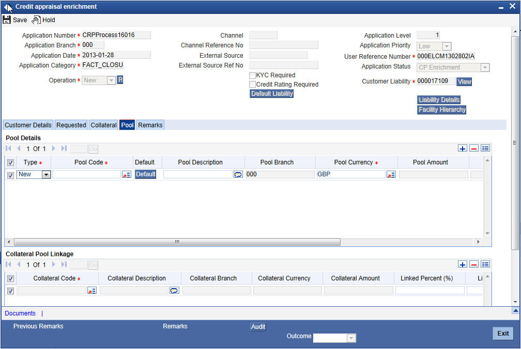Click the Default Liability button
Image resolution: width=521 pixels, height=349 pixels.
coord(272,94)
